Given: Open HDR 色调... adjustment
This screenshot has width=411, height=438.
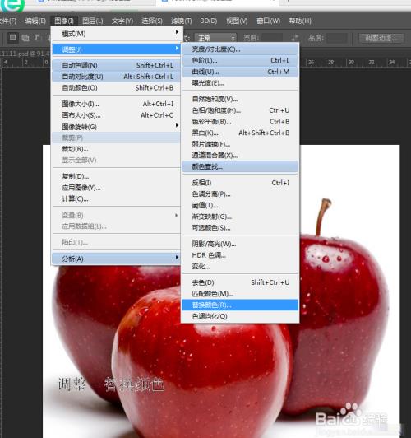Looking at the screenshot, I should tap(240, 255).
